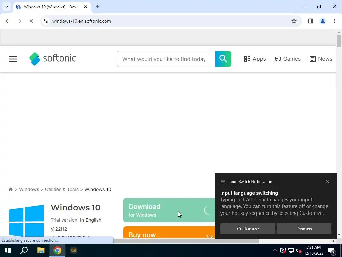
Task: Click the V 22H2 version text
Action: (59, 229)
